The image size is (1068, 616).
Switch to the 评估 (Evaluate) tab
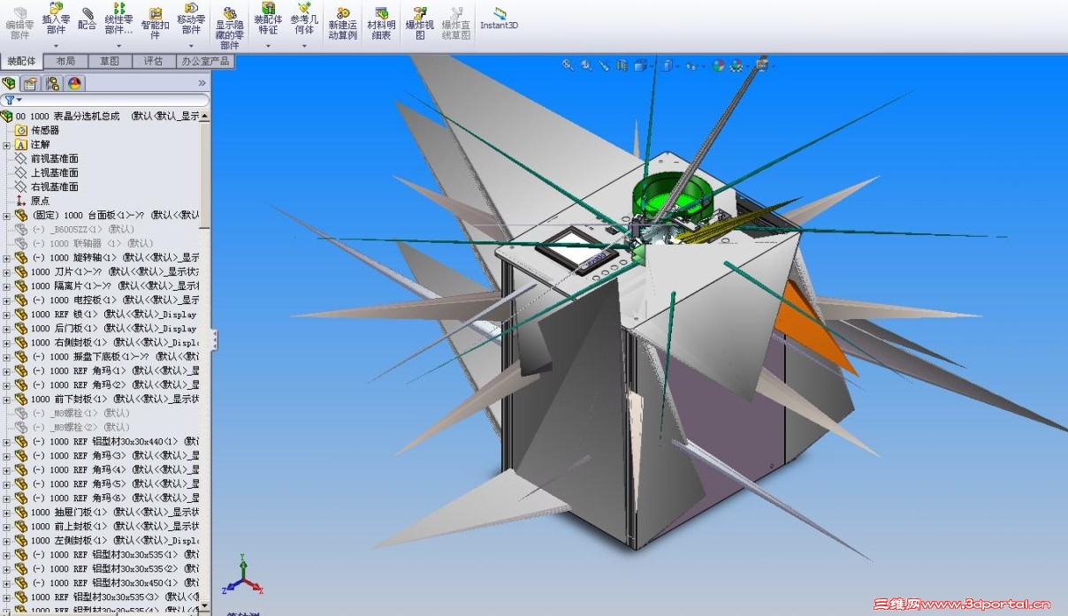(x=153, y=61)
